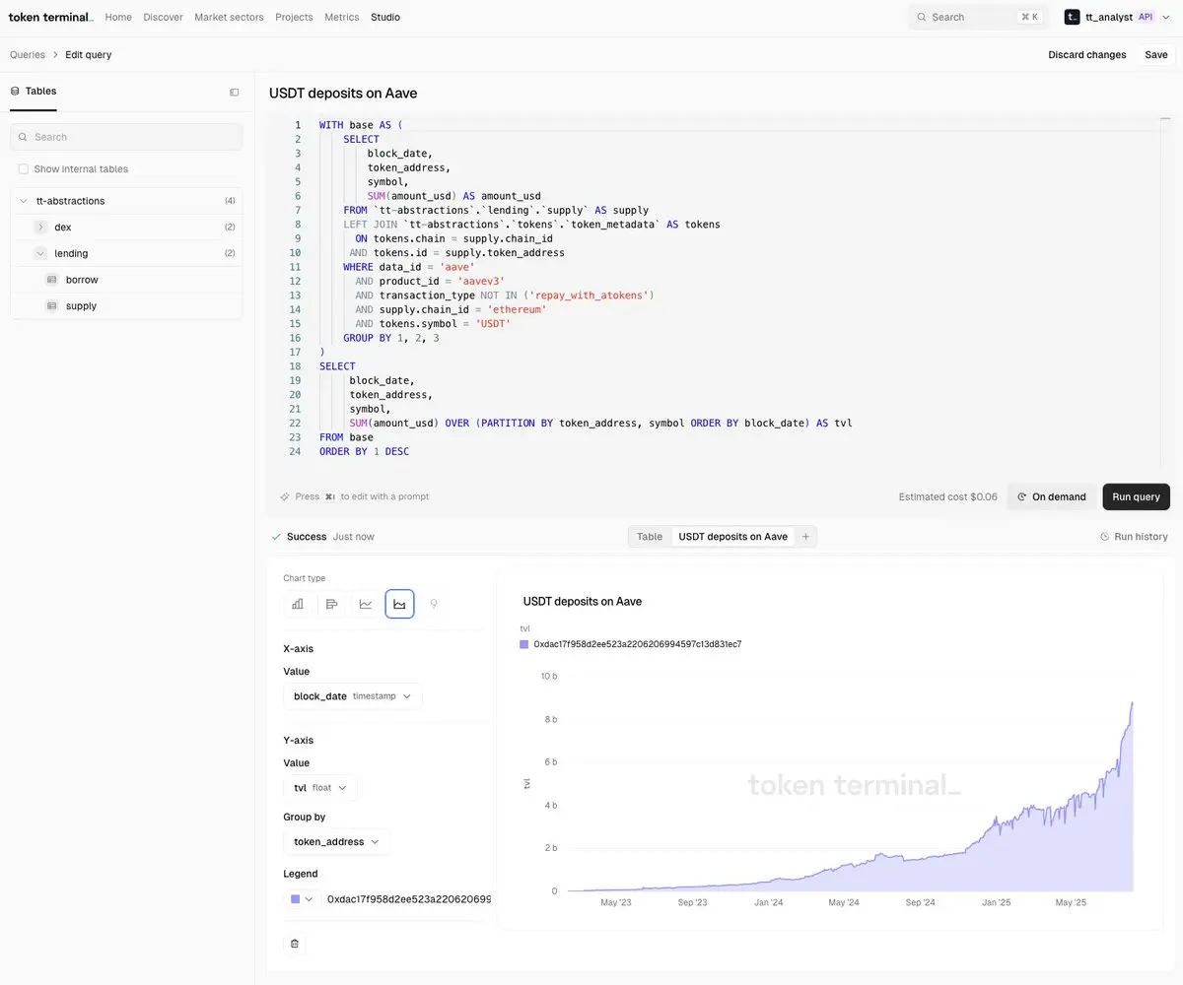
Task: Go back to Queries breadcrumb
Action: click(28, 55)
